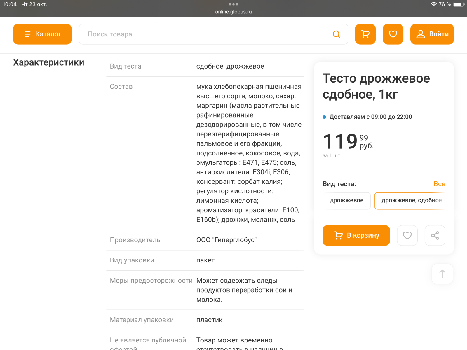Screen dimensions: 467x350
Task: Click the delivery time info line
Action: pyautogui.click(x=370, y=117)
